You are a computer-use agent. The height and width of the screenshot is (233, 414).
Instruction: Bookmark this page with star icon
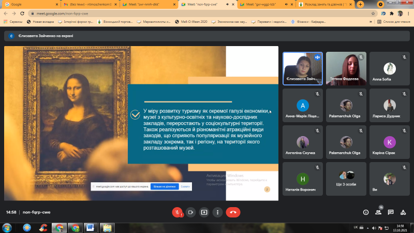coord(373,13)
